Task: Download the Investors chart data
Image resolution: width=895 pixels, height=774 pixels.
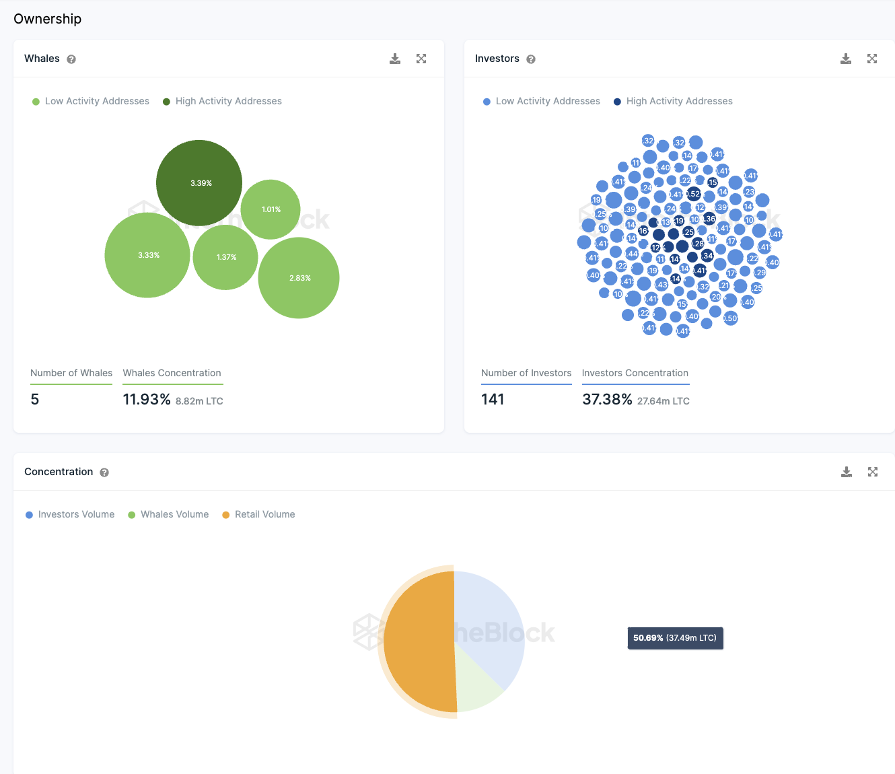Action: (846, 59)
